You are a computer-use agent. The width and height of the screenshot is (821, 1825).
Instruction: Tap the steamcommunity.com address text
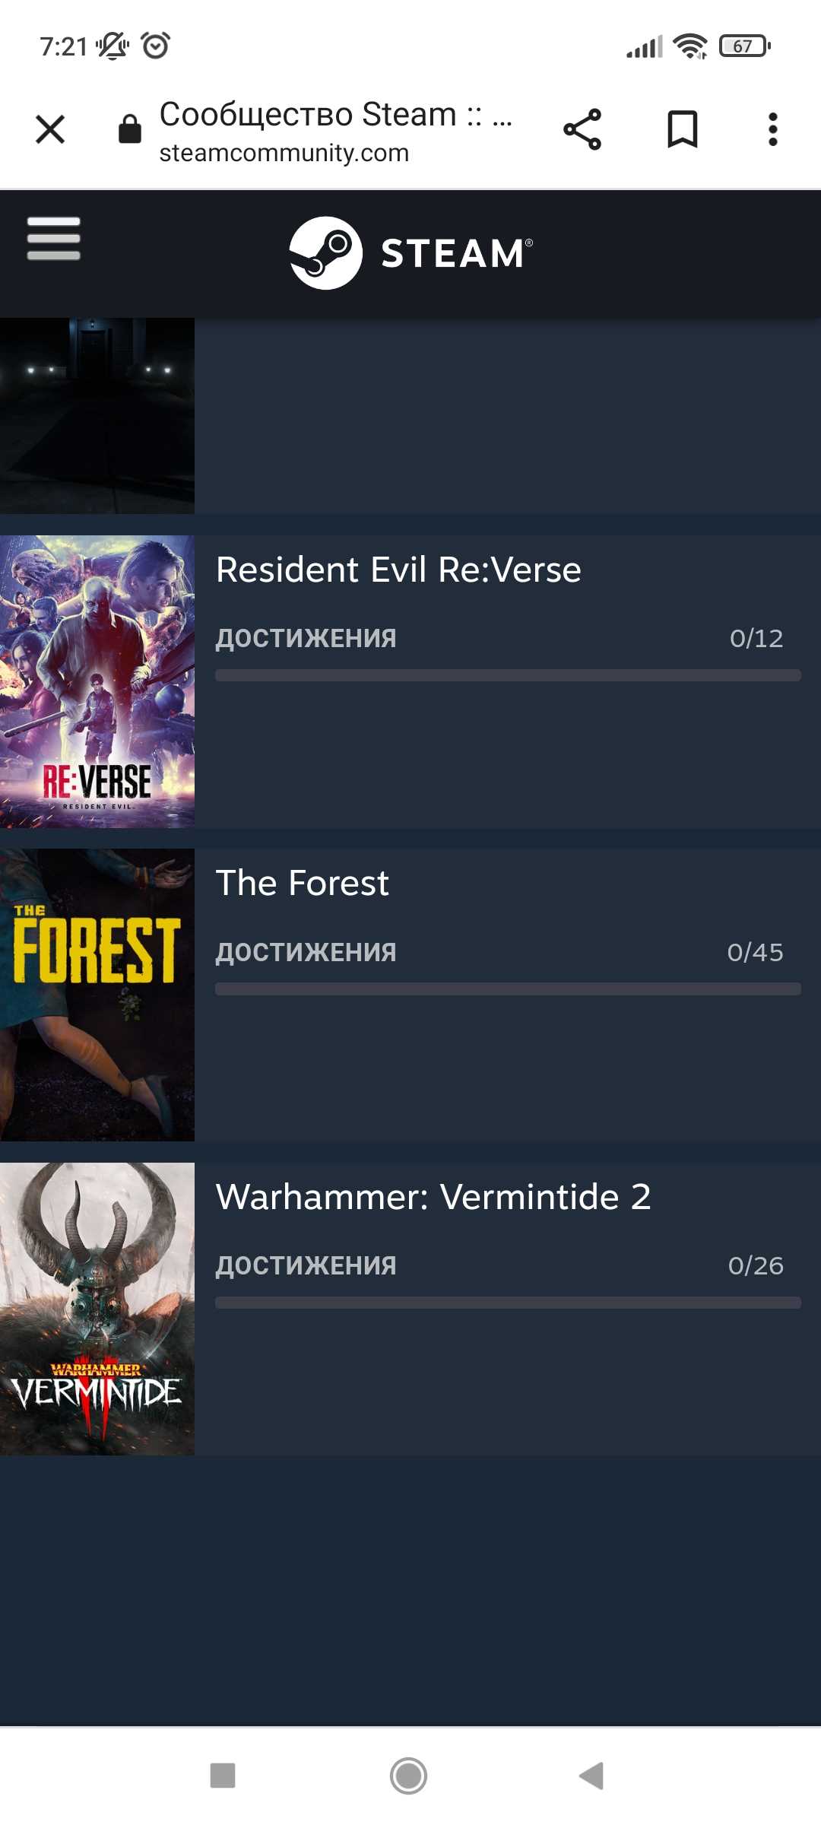(284, 153)
